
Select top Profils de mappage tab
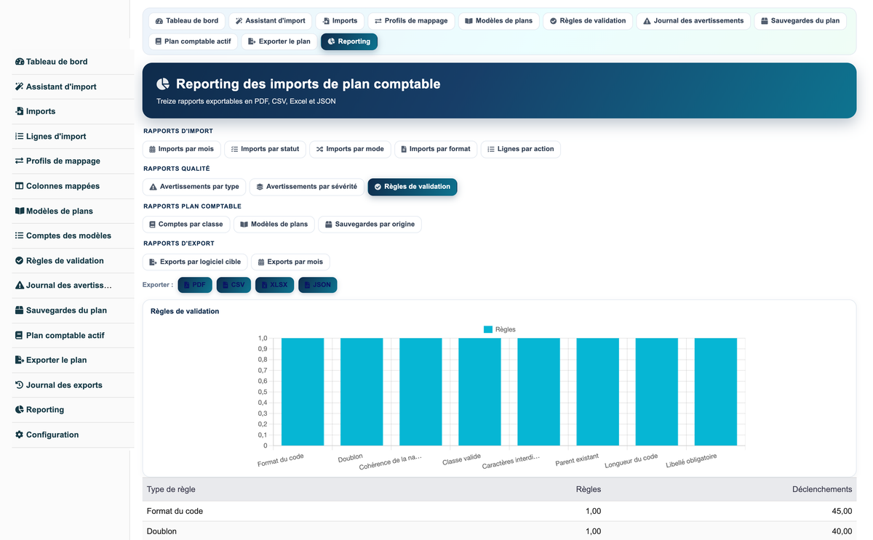(x=411, y=21)
